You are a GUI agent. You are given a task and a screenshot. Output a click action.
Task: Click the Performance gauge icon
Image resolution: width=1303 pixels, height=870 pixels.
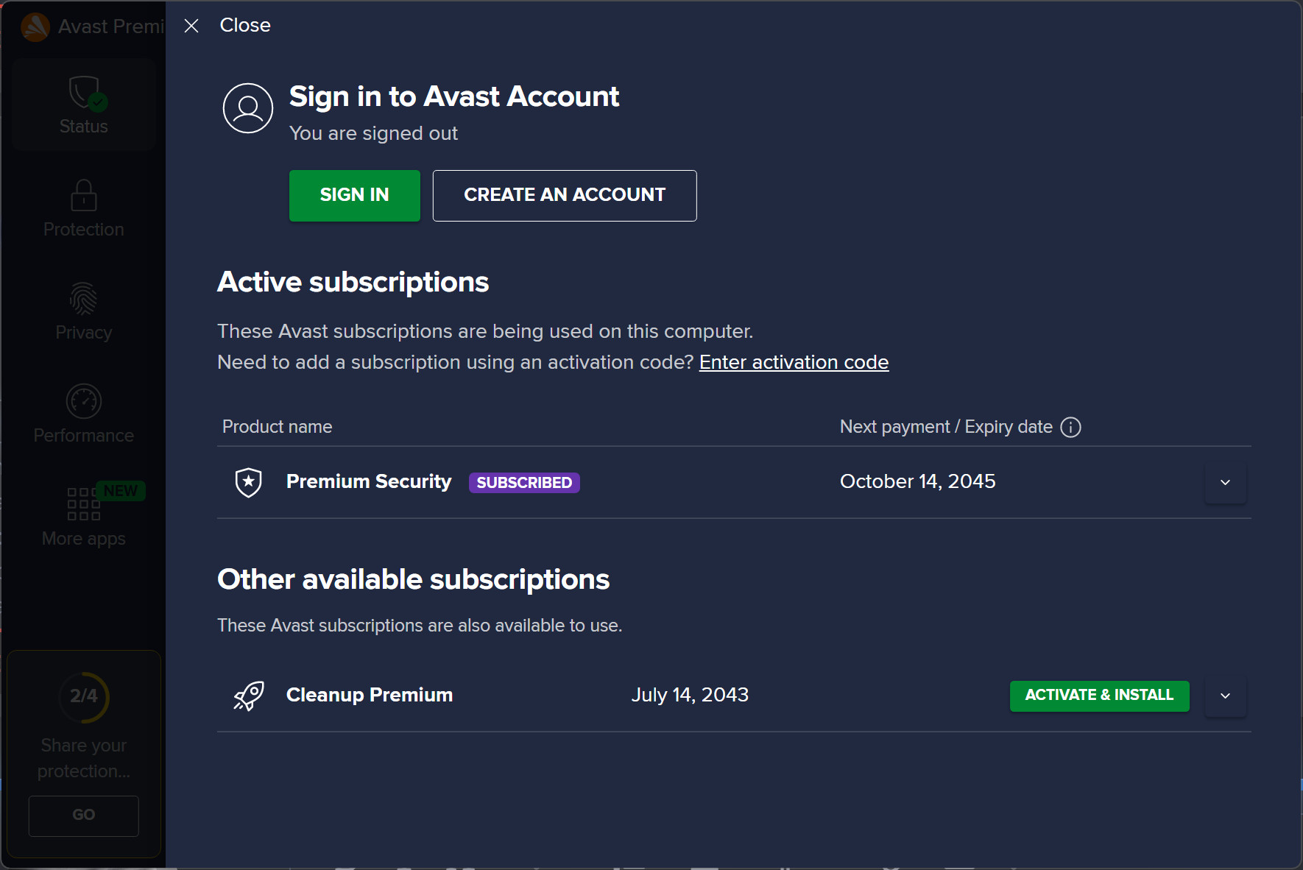point(84,401)
